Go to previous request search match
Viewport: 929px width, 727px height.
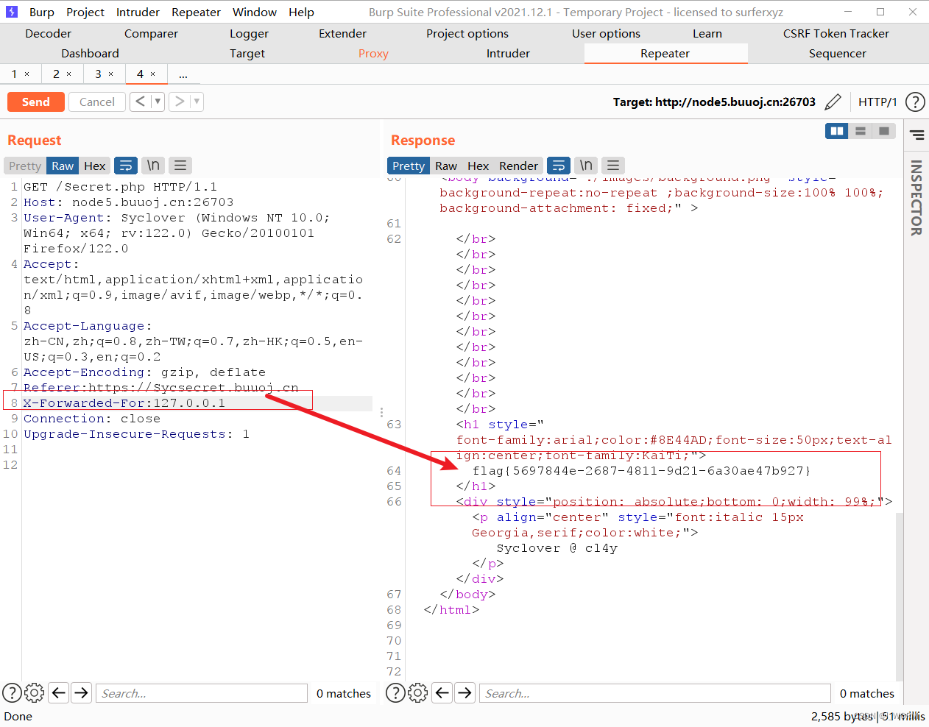[x=60, y=692]
